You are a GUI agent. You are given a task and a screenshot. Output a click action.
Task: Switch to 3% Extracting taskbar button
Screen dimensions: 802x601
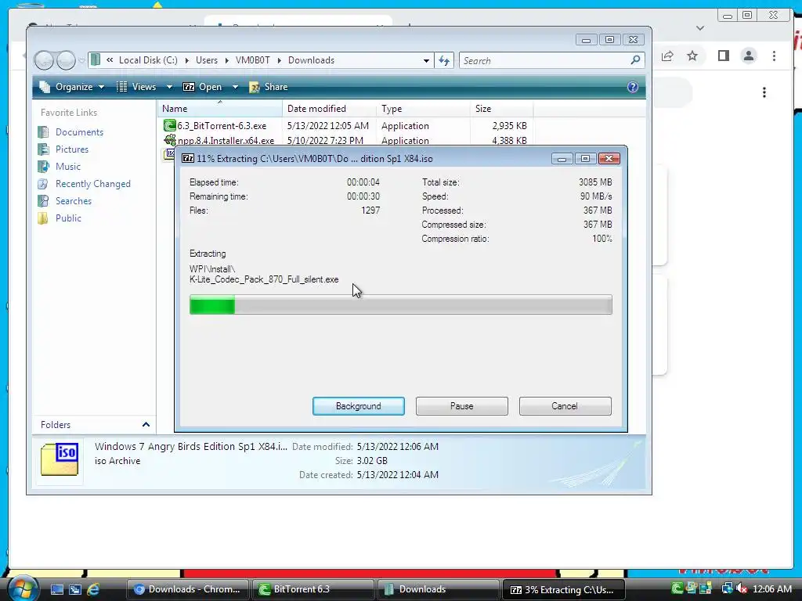[563, 589]
